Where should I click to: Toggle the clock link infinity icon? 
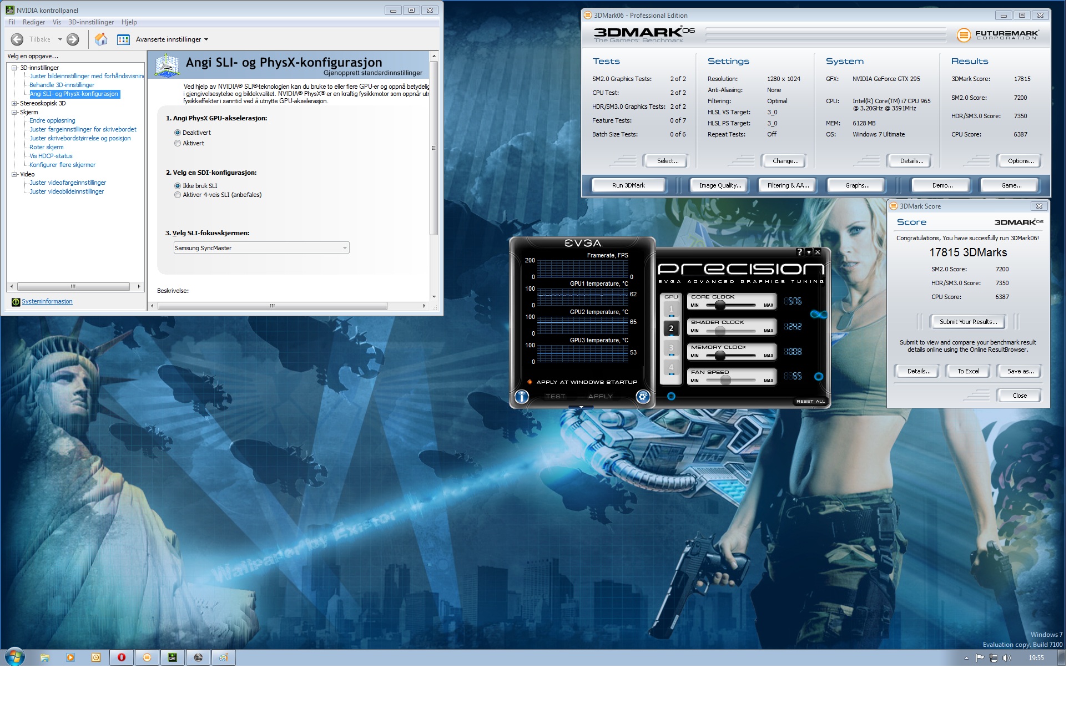(x=819, y=315)
